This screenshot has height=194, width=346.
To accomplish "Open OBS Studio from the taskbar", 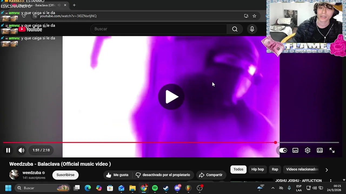I will (199, 188).
